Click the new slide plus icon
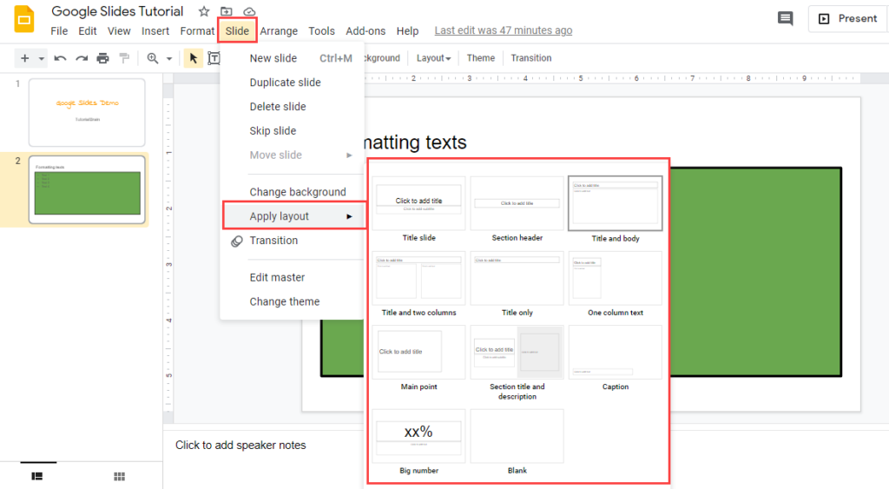 point(24,58)
